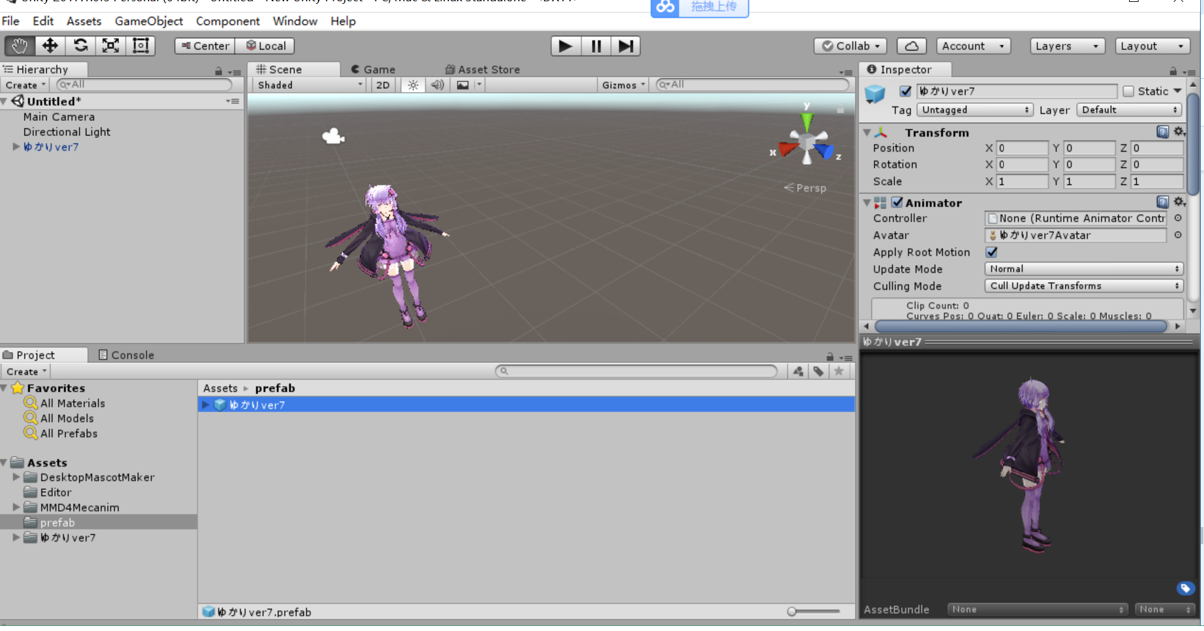Screen dimensions: 1204x631
Task: Open the Layer dropdown
Action: [1129, 110]
